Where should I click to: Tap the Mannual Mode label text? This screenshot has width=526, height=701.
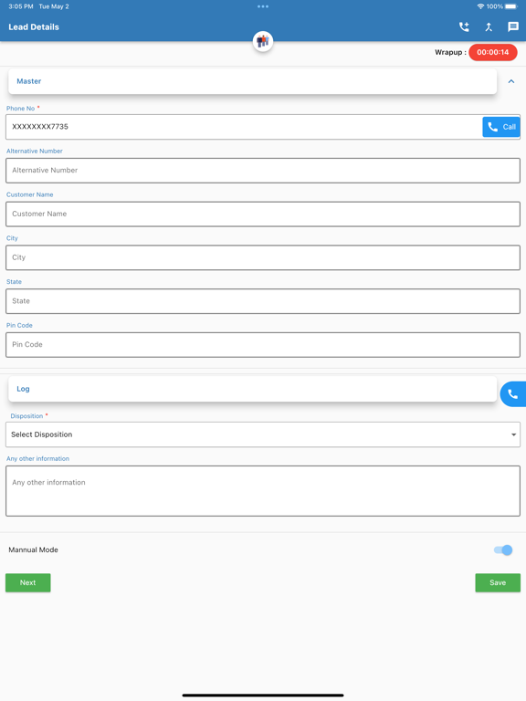[x=33, y=549]
